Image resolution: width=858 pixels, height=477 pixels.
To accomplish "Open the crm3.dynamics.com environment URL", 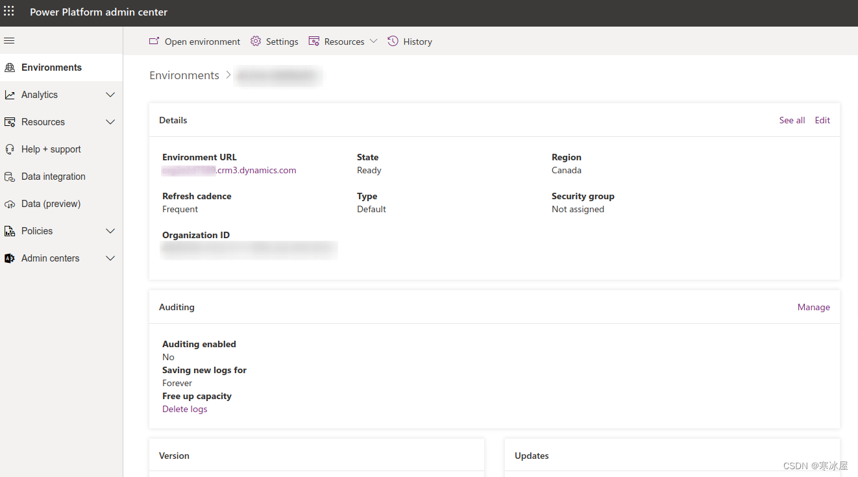I will pos(229,170).
